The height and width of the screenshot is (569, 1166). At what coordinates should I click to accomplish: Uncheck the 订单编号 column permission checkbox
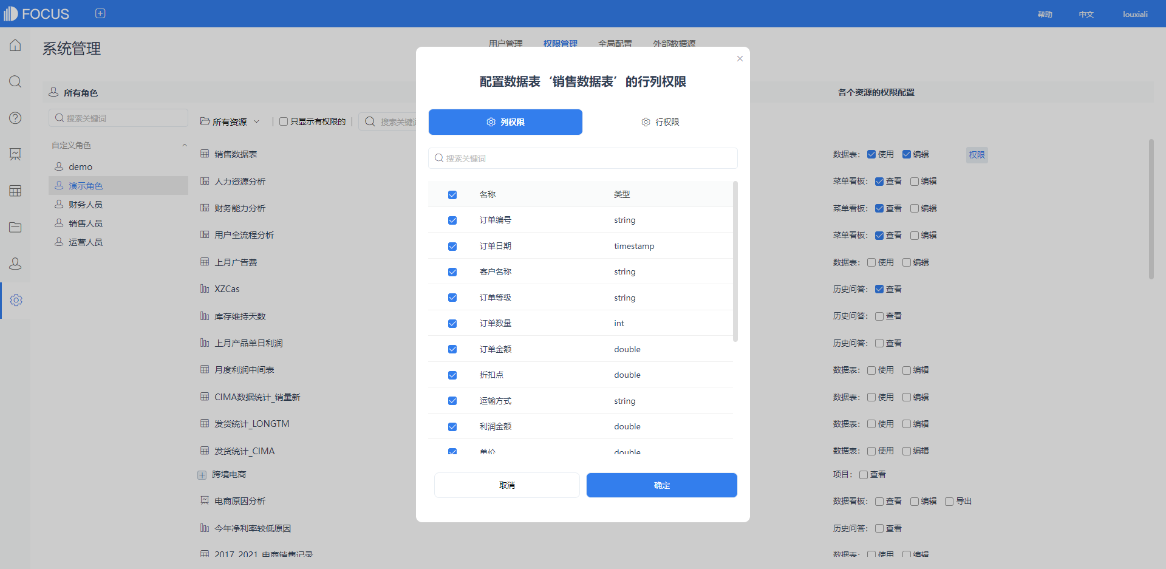tap(452, 220)
